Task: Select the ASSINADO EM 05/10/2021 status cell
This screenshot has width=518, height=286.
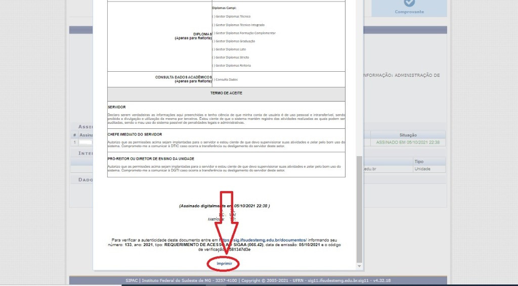Action: [x=408, y=142]
